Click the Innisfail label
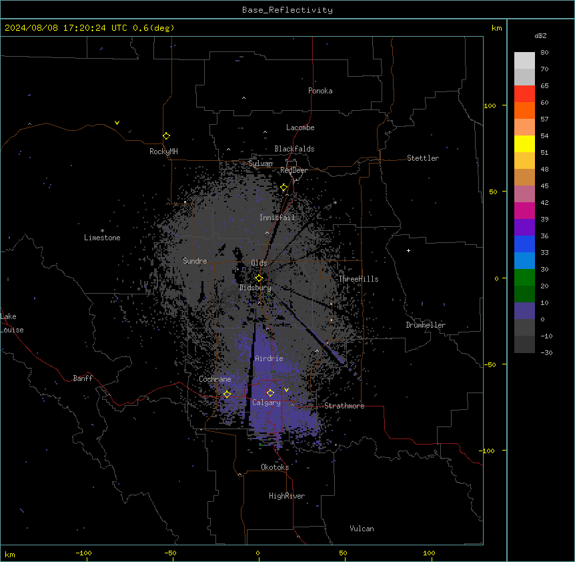The width and height of the screenshot is (575, 562). pyautogui.click(x=277, y=218)
